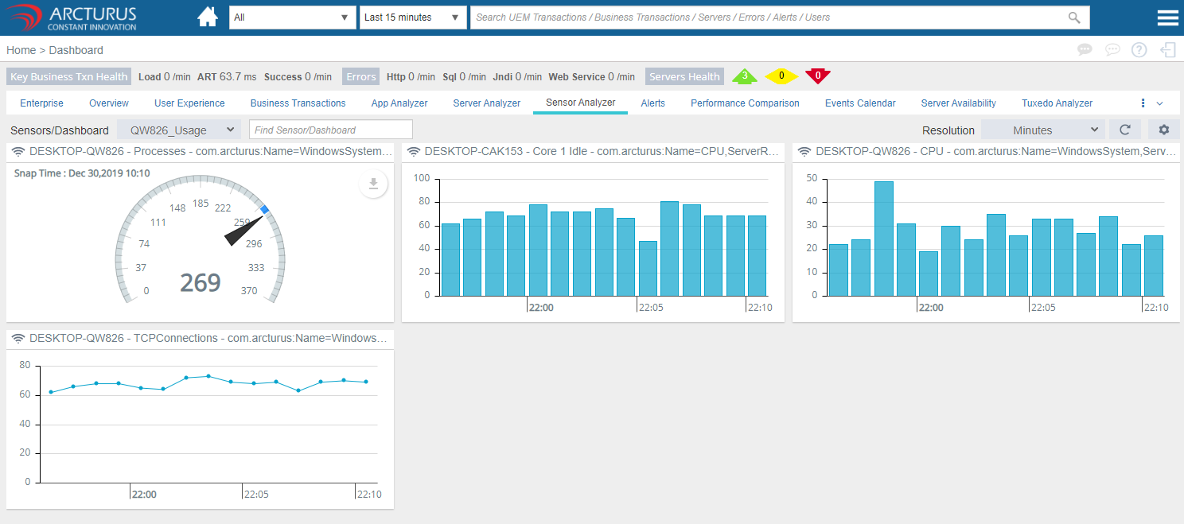Click the green servers health indicator
Screen dimensions: 1184x524
[x=744, y=76]
